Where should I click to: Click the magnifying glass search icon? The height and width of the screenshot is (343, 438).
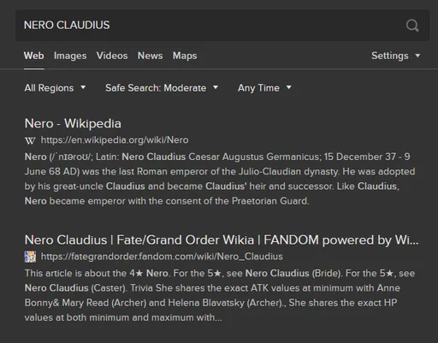pos(412,26)
